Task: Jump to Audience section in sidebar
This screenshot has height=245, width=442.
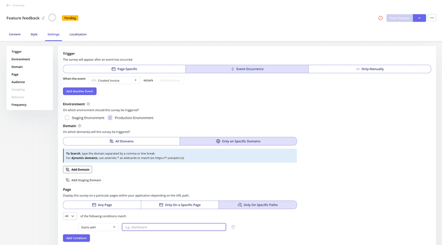Action: (18, 82)
